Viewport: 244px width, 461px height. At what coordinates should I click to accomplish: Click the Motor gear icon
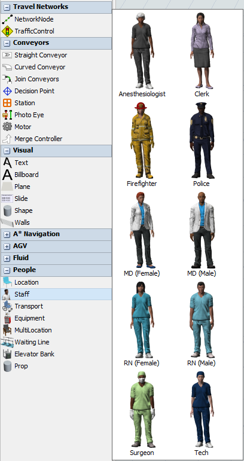(7, 127)
